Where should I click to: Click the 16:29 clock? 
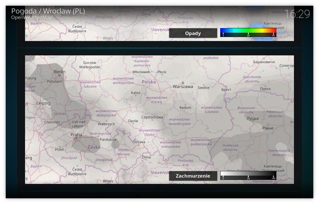click(x=297, y=14)
